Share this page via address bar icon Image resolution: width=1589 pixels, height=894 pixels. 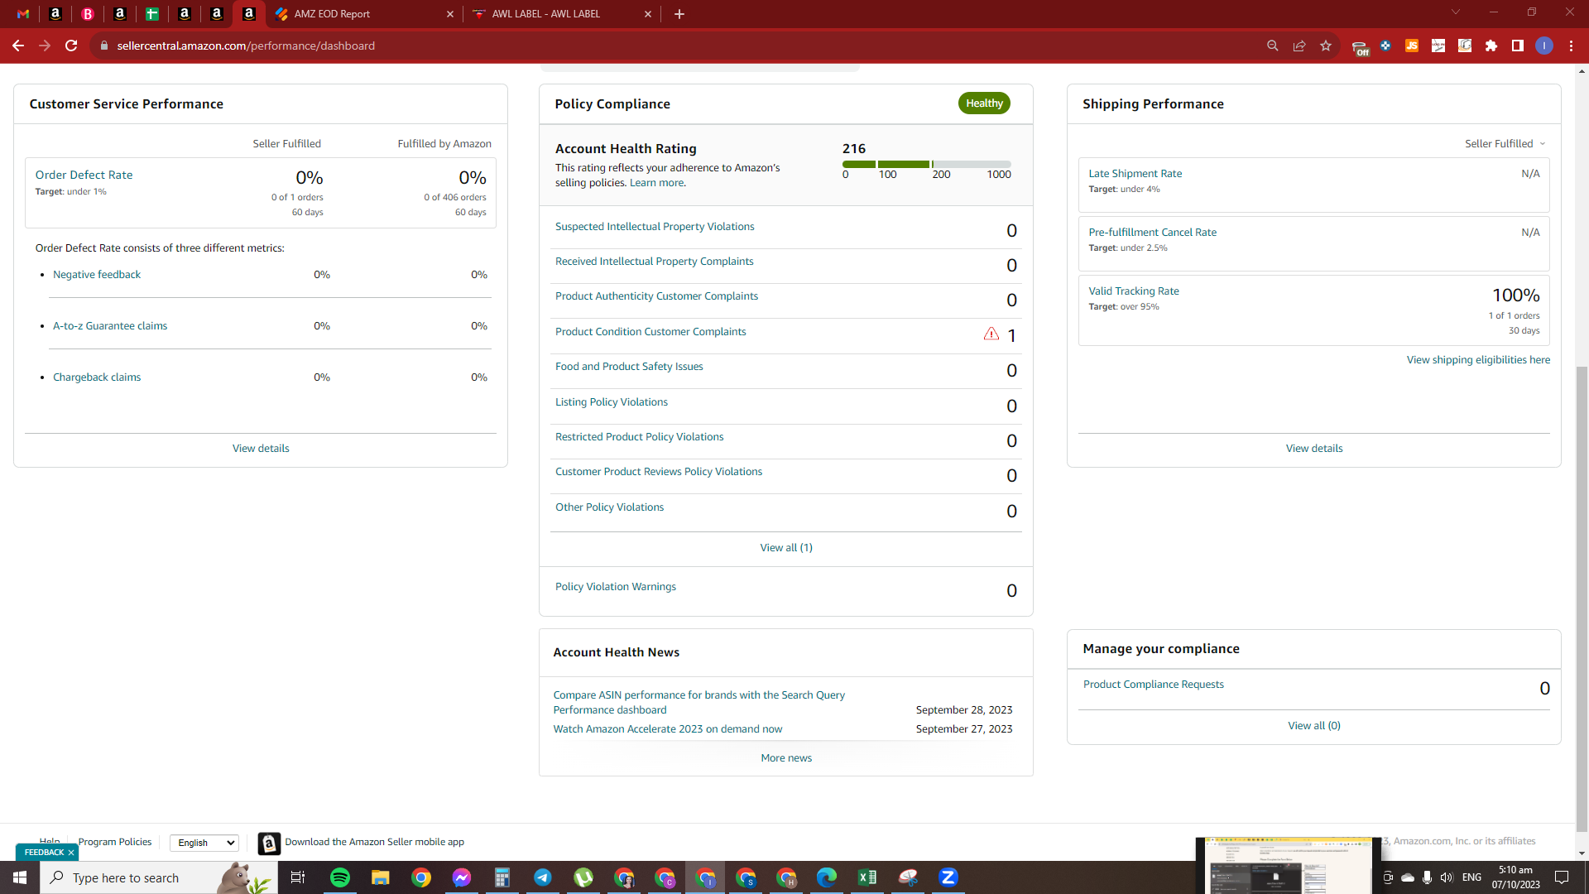pos(1299,46)
